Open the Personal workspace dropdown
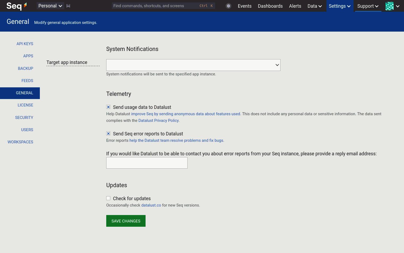 pos(50,6)
